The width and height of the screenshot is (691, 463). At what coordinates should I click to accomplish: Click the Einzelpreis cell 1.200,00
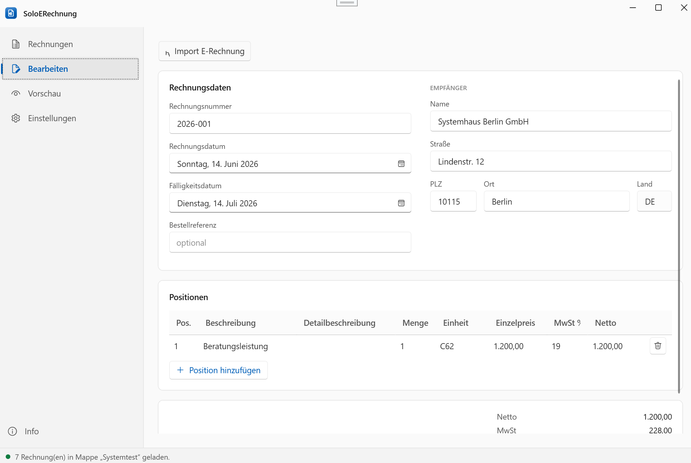point(508,346)
